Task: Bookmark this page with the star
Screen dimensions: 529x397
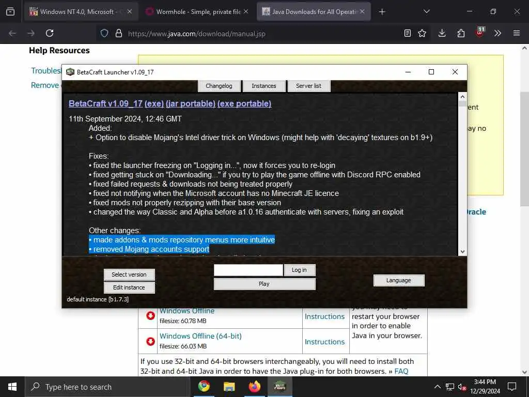Action: click(x=422, y=33)
